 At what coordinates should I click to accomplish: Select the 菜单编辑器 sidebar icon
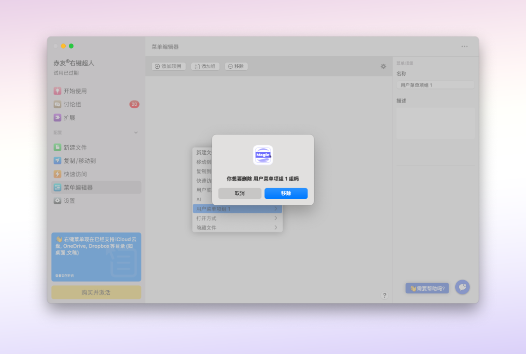(x=57, y=188)
